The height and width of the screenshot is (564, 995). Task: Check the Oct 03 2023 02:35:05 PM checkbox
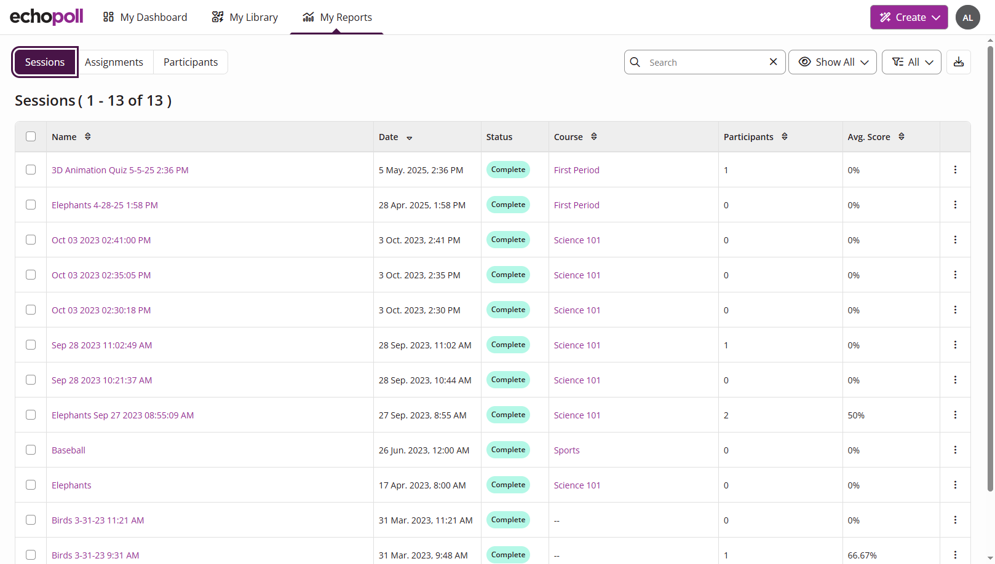coord(31,275)
